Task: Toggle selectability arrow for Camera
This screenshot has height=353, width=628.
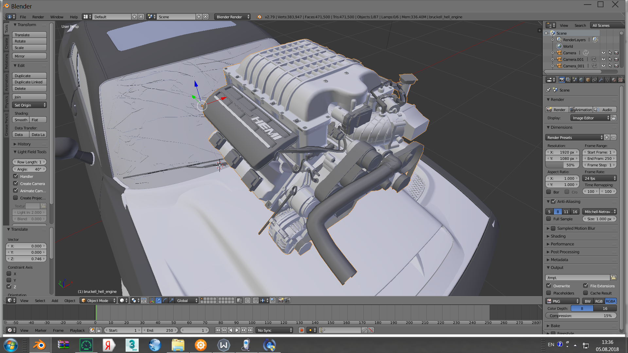Action: click(x=610, y=53)
